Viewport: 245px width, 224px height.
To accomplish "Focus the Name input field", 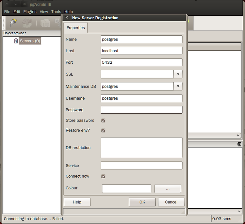I will click(141, 39).
